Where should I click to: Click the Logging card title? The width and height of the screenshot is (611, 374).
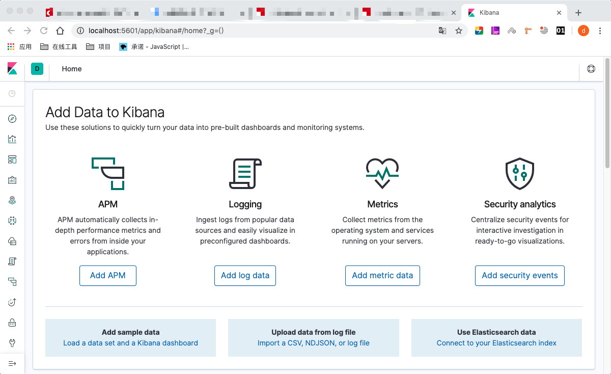(245, 204)
